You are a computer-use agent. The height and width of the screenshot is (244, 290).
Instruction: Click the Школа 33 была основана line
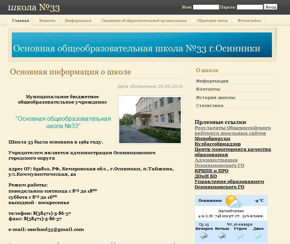click(56, 142)
